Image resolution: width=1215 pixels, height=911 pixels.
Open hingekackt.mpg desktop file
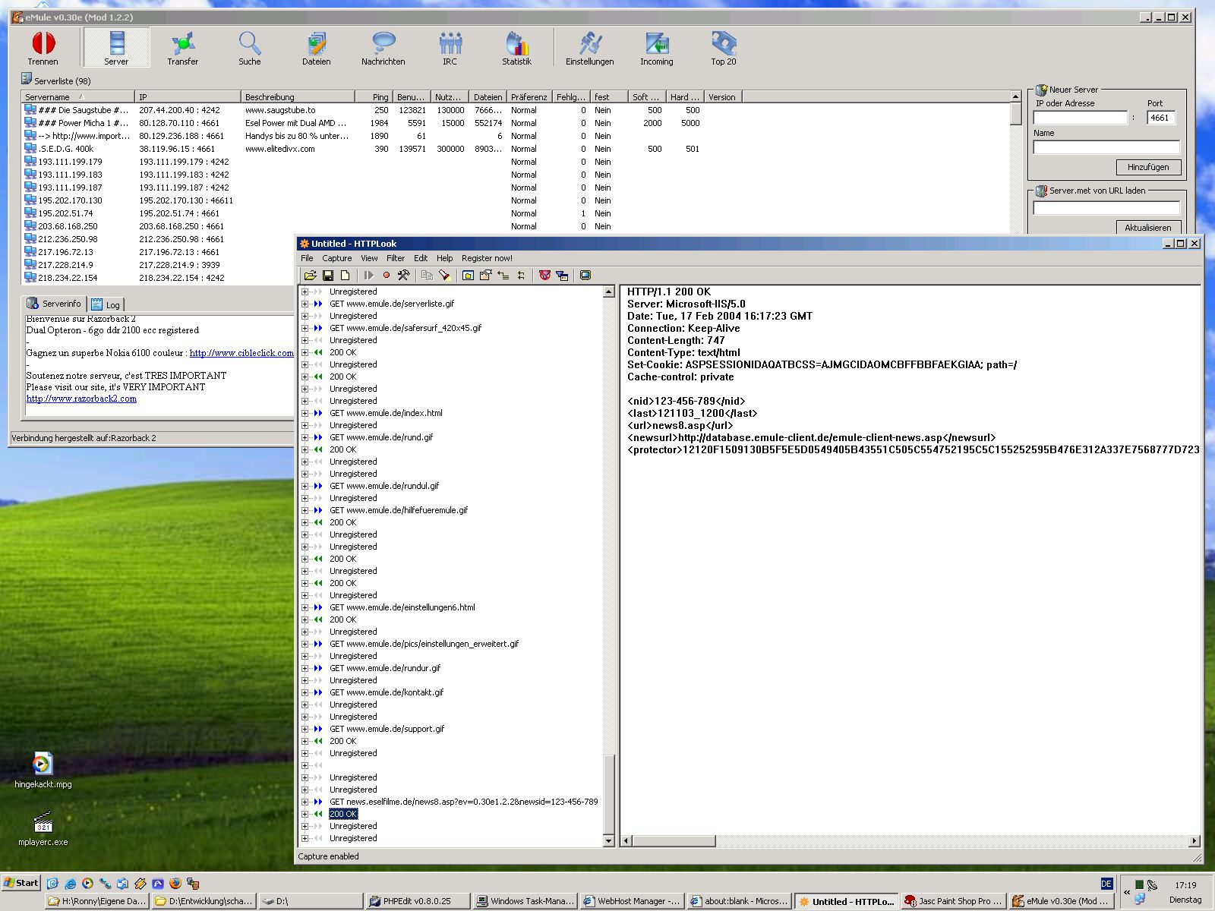tap(43, 771)
